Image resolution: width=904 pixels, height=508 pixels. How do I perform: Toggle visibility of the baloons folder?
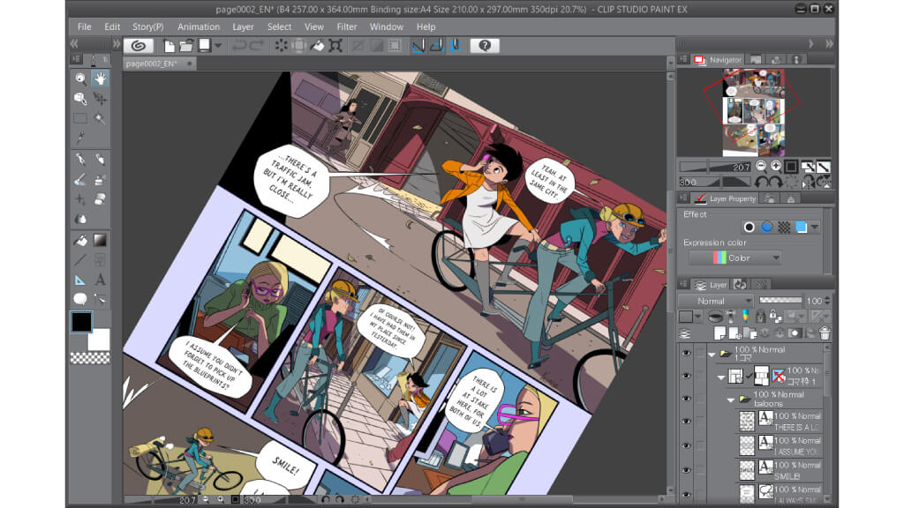pyautogui.click(x=686, y=400)
